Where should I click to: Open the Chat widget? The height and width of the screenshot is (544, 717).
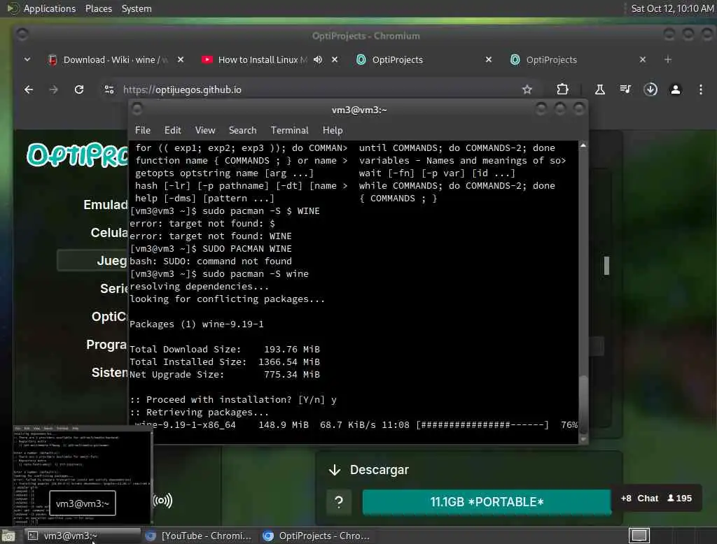click(x=656, y=499)
